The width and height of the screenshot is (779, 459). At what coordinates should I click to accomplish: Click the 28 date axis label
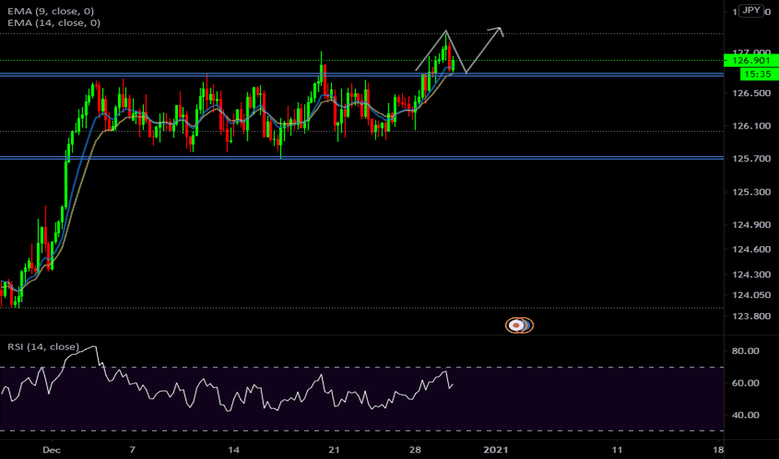pyautogui.click(x=415, y=450)
